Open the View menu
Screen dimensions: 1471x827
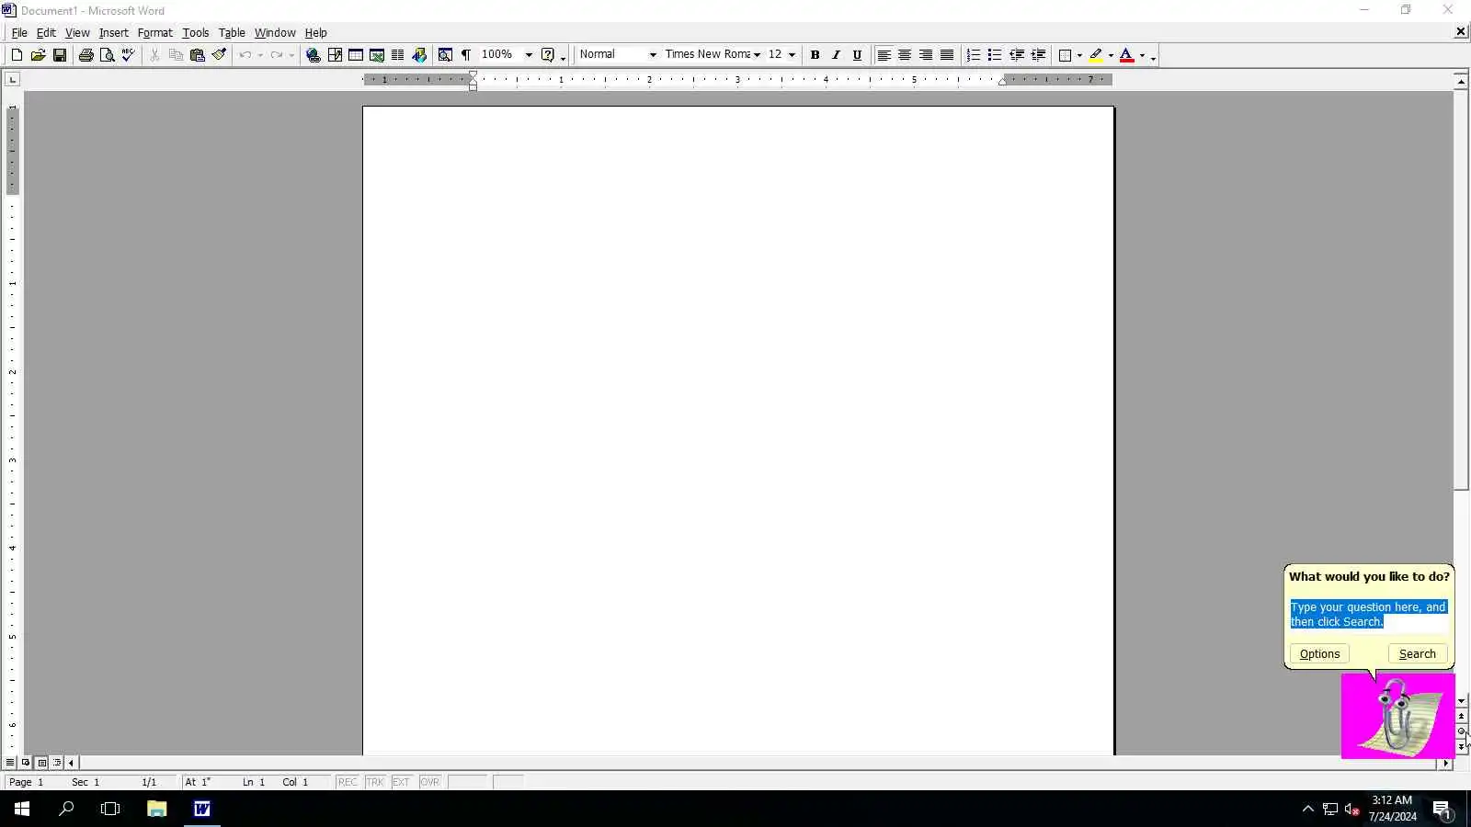[77, 32]
